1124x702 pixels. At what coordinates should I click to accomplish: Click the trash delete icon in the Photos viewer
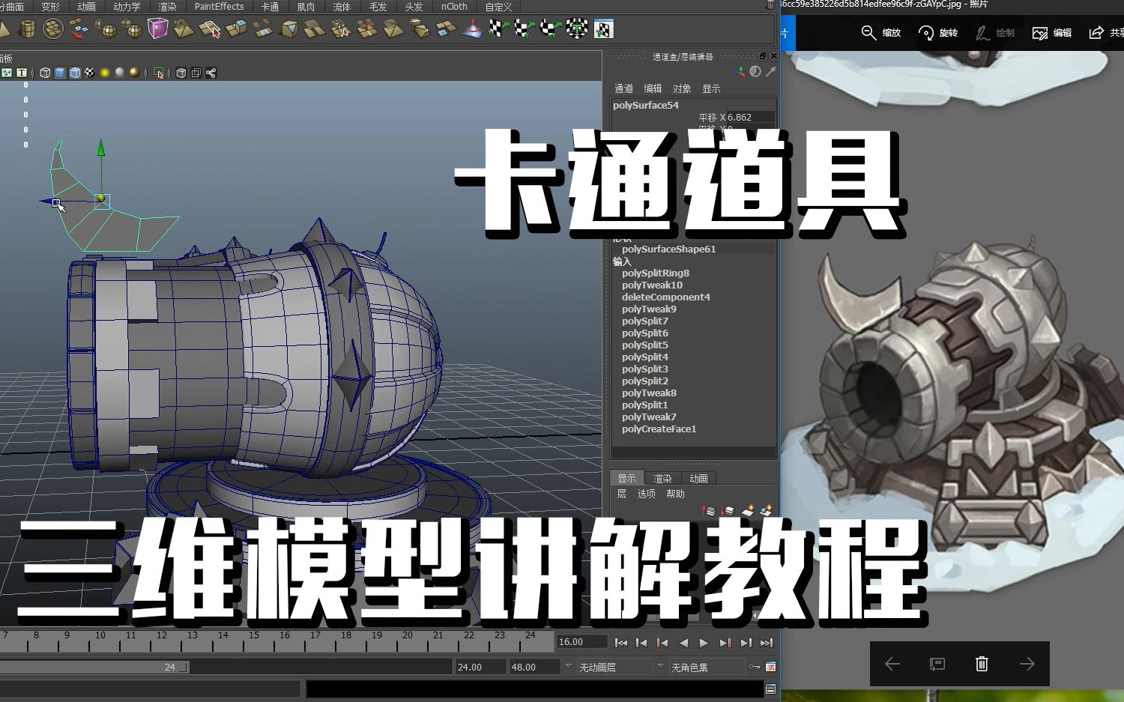pos(982,664)
